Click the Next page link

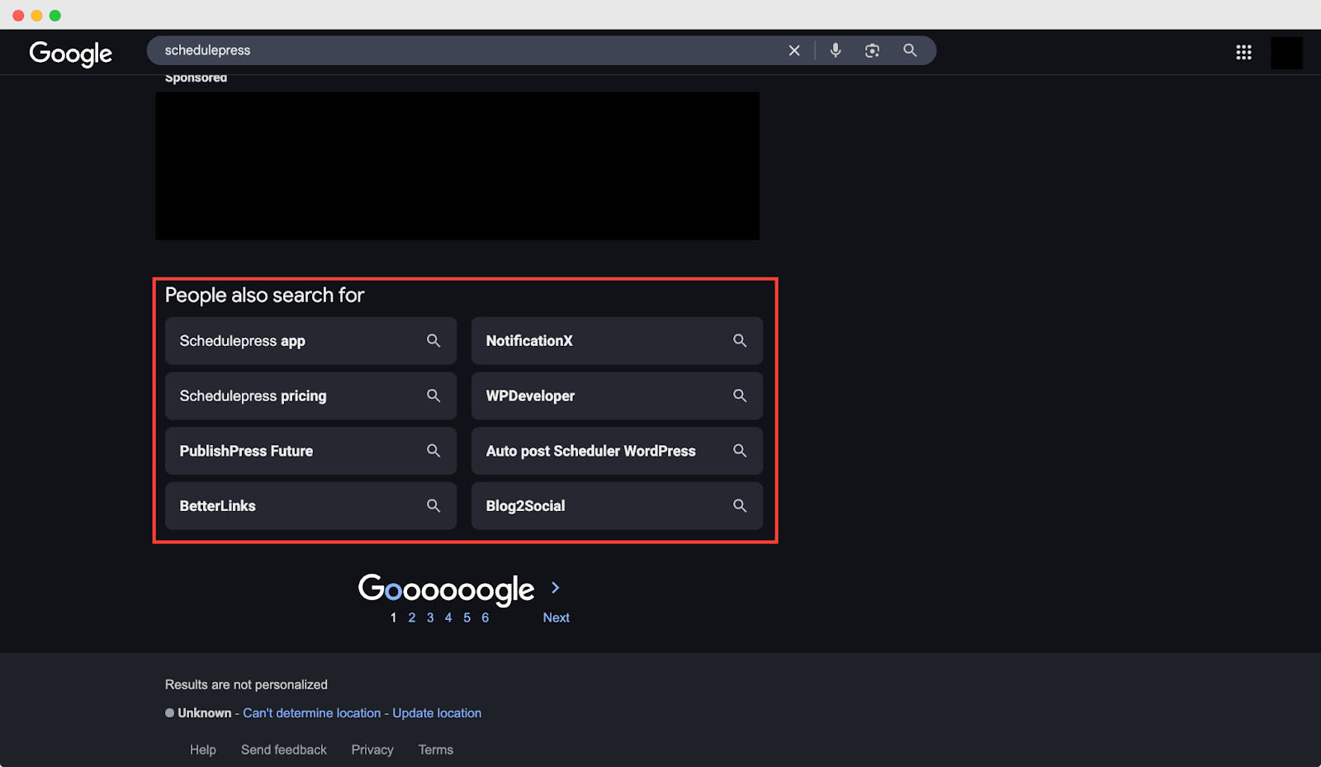click(x=556, y=618)
